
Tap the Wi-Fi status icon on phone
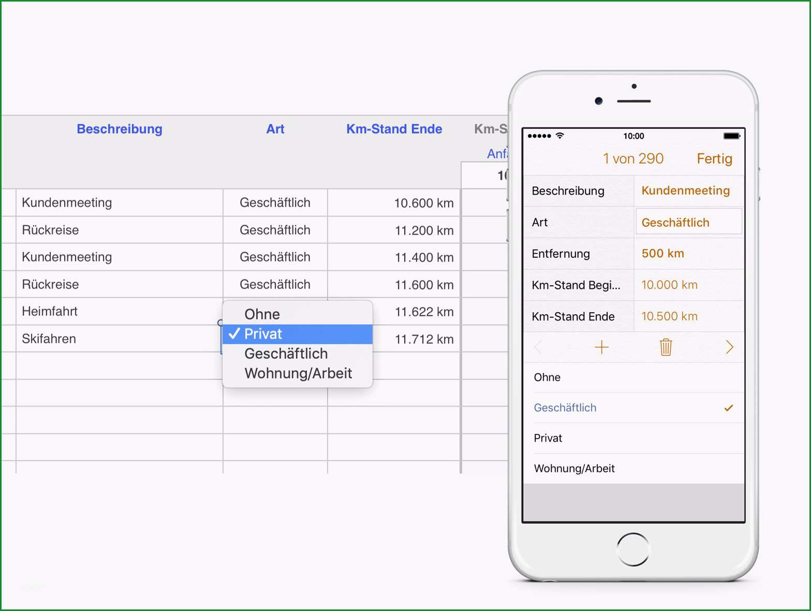coord(559,136)
